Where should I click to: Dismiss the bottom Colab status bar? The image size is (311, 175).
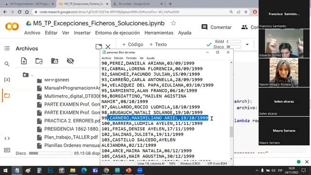pyautogui.click(x=307, y=162)
